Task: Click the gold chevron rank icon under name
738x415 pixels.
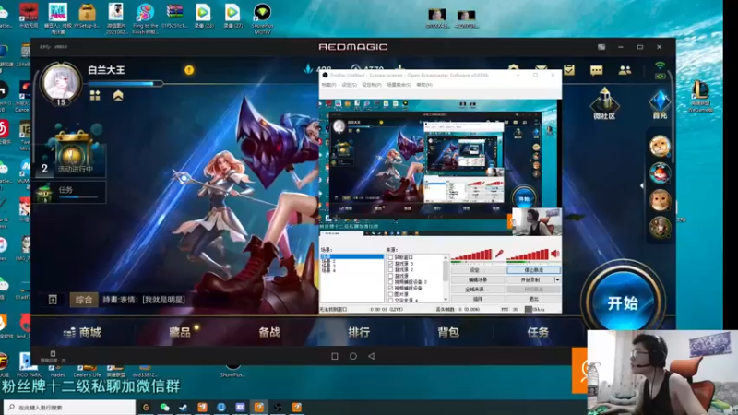Action: coord(118,96)
